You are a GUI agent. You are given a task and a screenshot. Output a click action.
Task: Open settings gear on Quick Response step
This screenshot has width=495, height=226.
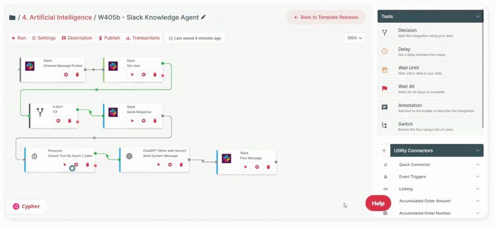tap(144, 121)
